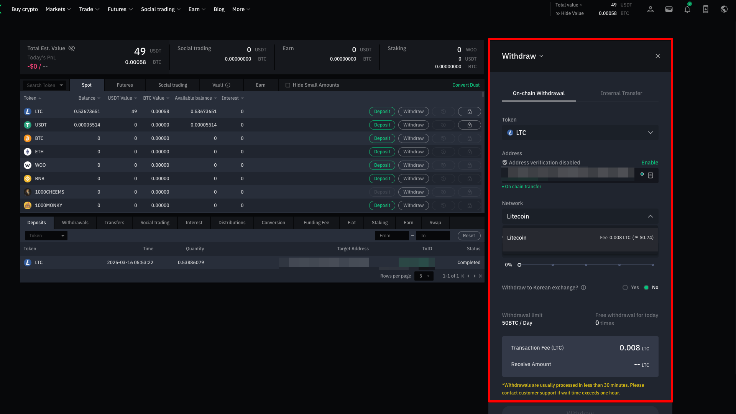
Task: Expand the Earn menu in the top bar
Action: (197, 9)
